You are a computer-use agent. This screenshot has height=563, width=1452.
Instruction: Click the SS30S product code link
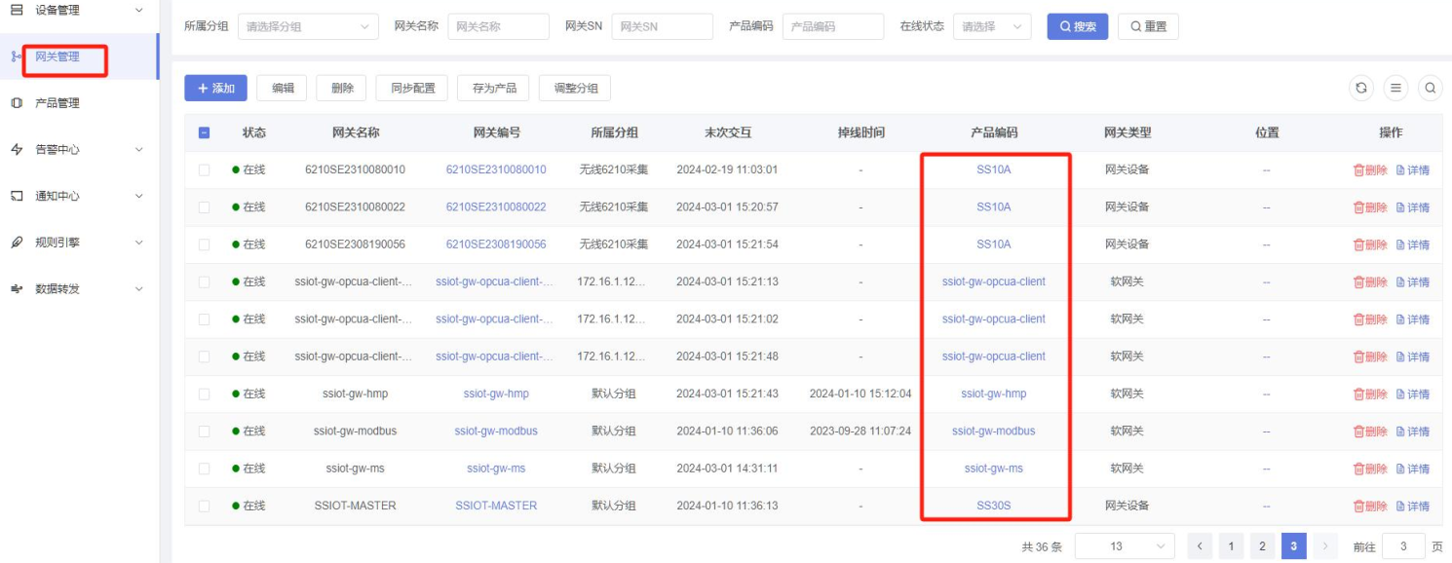pos(993,506)
